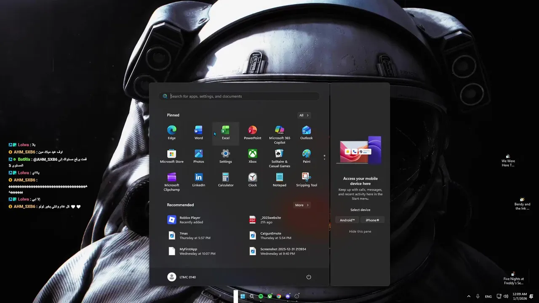Open Microsoft Clipchamp
This screenshot has height=303, width=539.
(171, 181)
